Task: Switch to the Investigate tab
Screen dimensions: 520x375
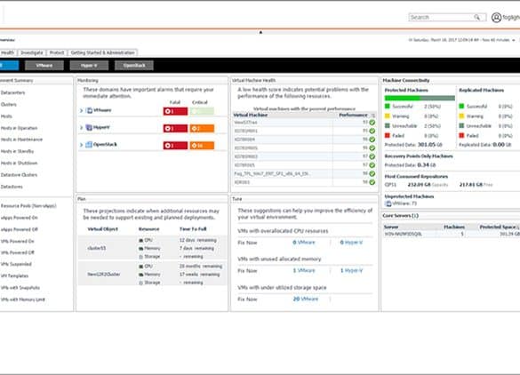Action: pos(32,52)
